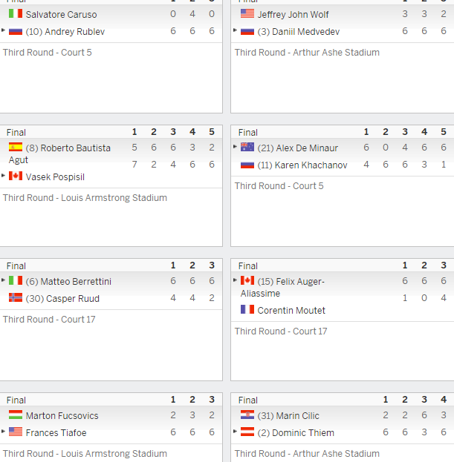Click the Russian flag beside Andrey Rublev
Image resolution: width=454 pixels, height=462 pixels.
pyautogui.click(x=16, y=31)
